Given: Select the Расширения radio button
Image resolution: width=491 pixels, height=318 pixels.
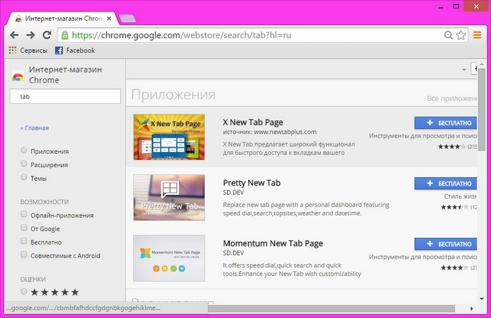Looking at the screenshot, I should (24, 164).
